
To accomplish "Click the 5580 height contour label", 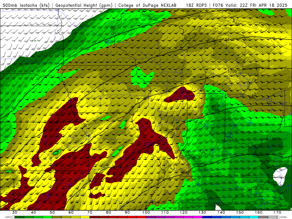I will tap(238, 10).
